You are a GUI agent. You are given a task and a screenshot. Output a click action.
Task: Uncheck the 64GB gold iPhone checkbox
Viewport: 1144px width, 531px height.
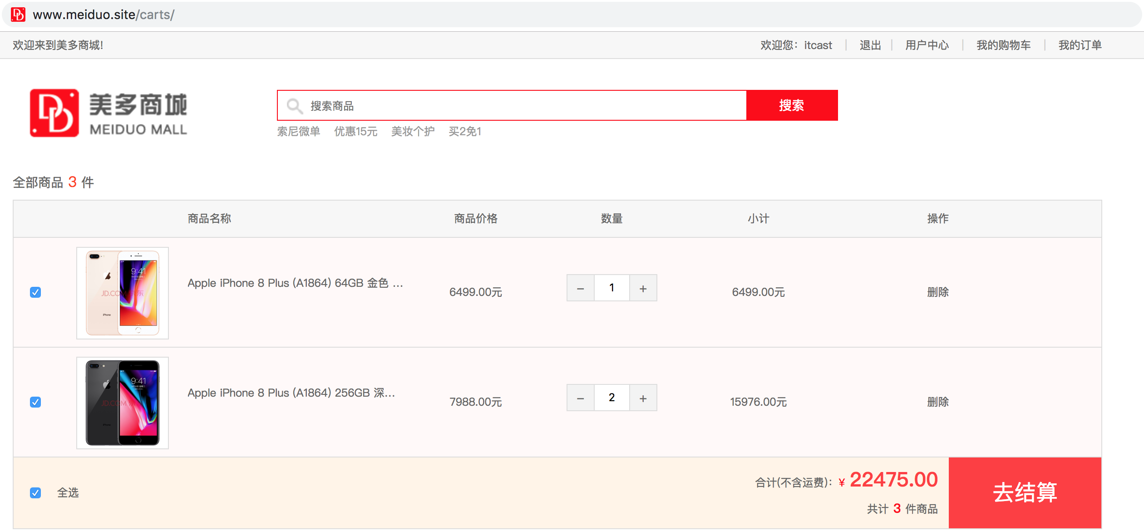pyautogui.click(x=35, y=292)
